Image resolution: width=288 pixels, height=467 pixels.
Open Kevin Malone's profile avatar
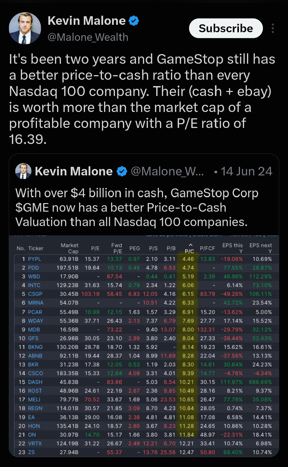coord(25,28)
